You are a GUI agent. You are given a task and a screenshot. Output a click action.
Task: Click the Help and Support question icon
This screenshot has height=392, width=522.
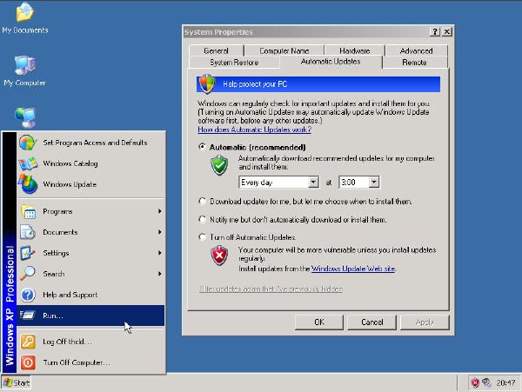click(28, 295)
